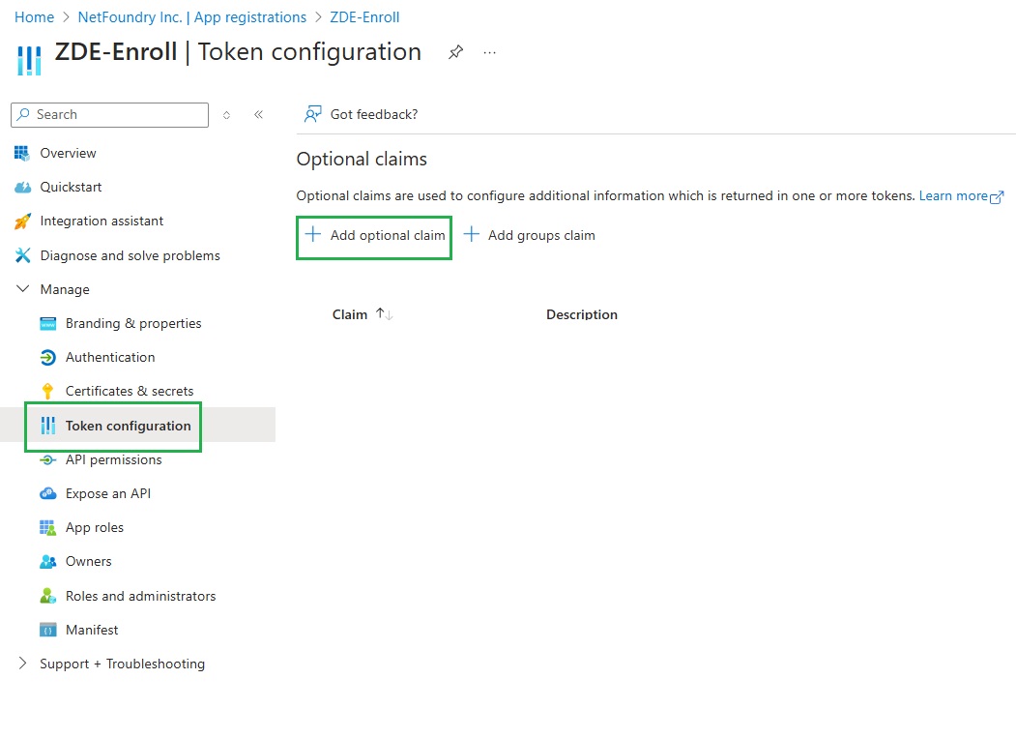Open Expose an API
Viewport: 1016px width, 738px height.
point(108,493)
